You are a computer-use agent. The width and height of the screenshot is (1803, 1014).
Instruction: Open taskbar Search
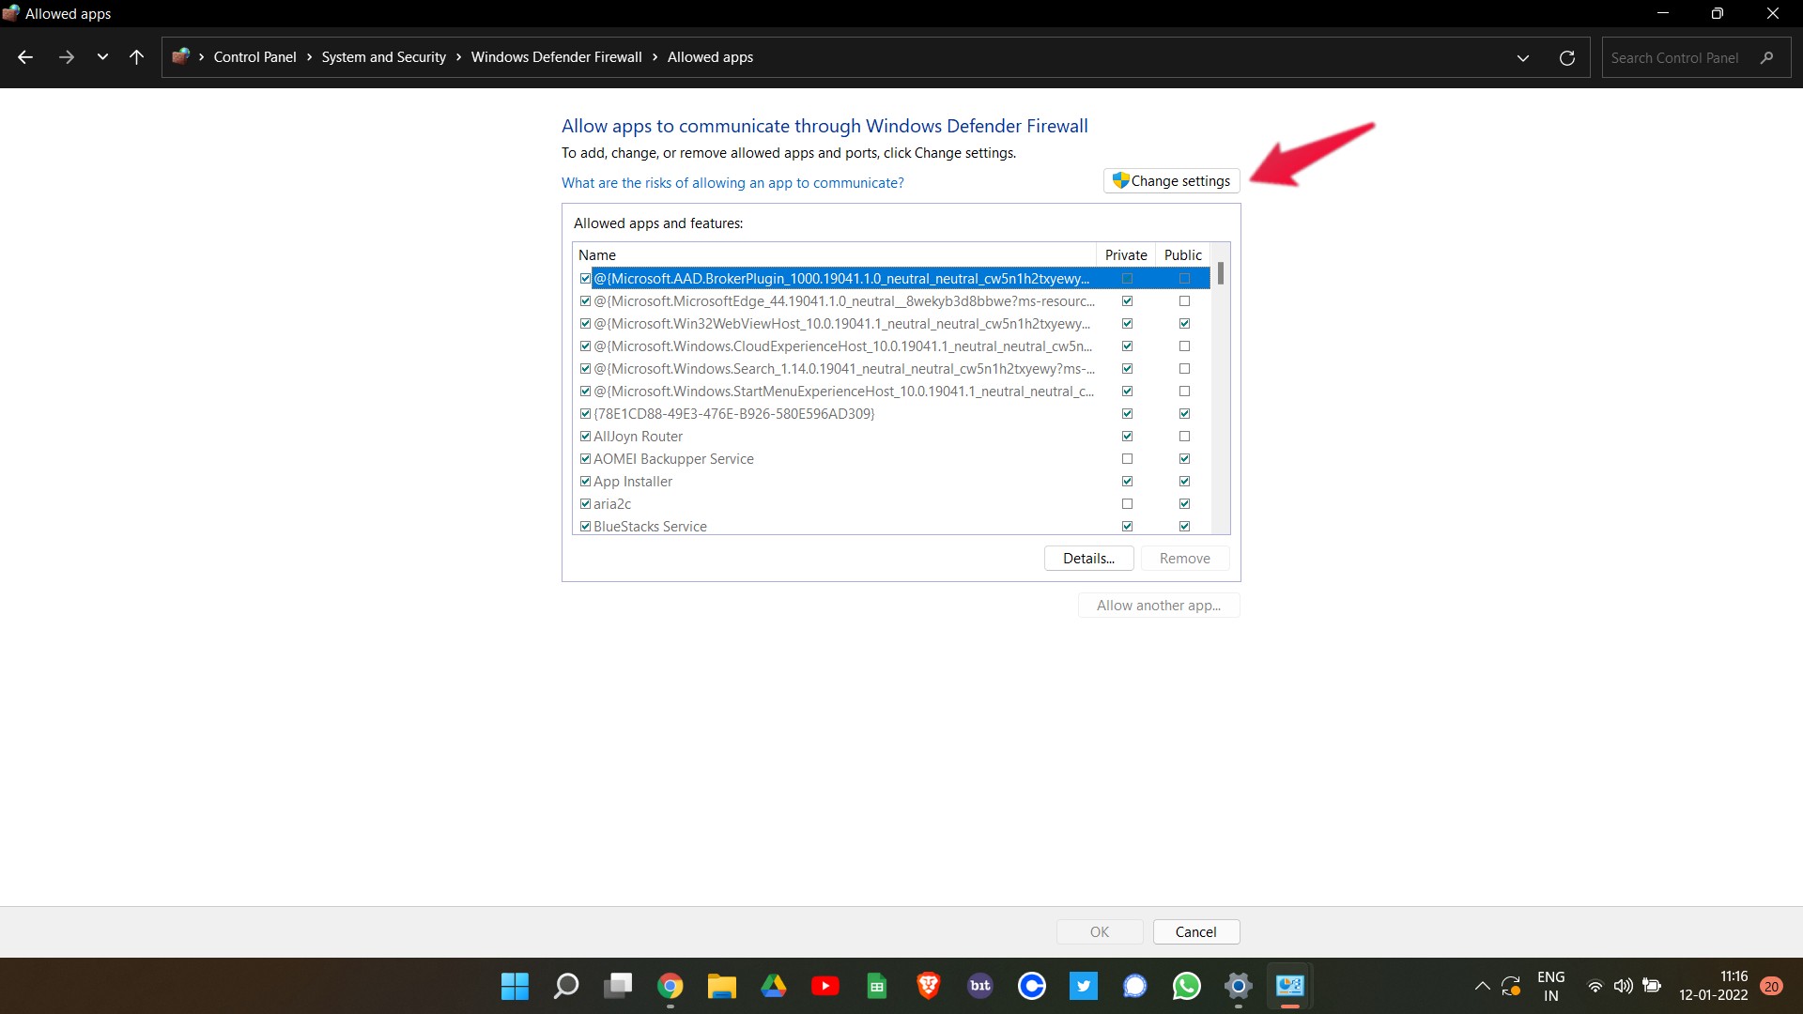click(x=566, y=986)
